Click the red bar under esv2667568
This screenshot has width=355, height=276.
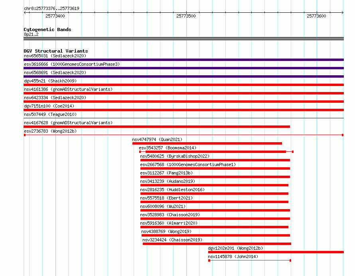click(x=215, y=168)
